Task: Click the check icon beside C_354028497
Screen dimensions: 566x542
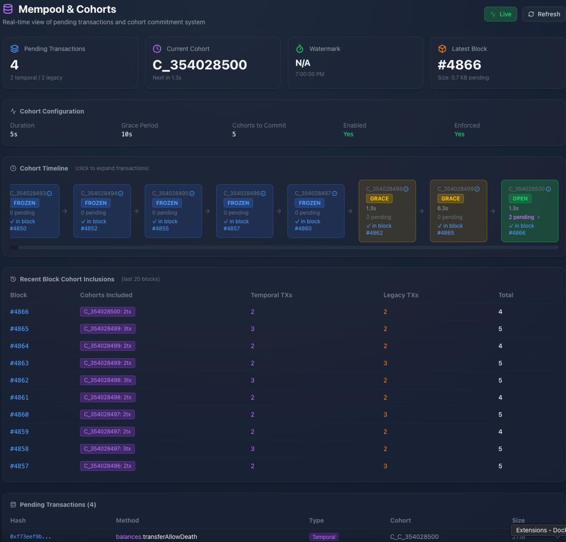Action: click(x=334, y=193)
